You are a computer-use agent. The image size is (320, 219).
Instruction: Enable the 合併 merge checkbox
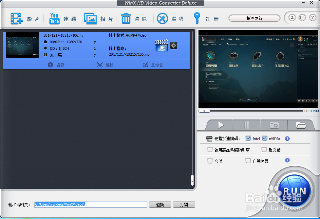(x=210, y=161)
